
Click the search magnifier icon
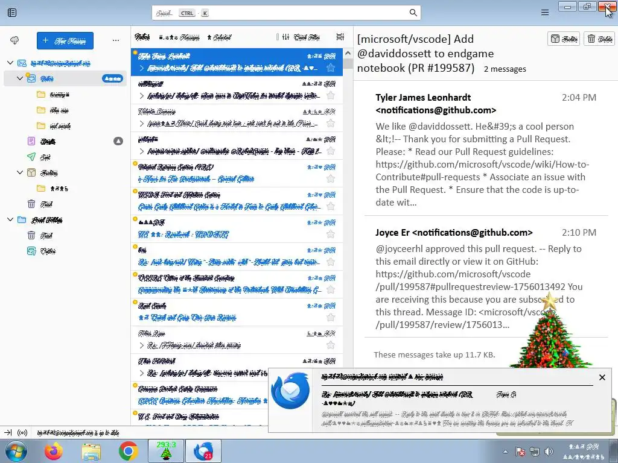click(413, 13)
